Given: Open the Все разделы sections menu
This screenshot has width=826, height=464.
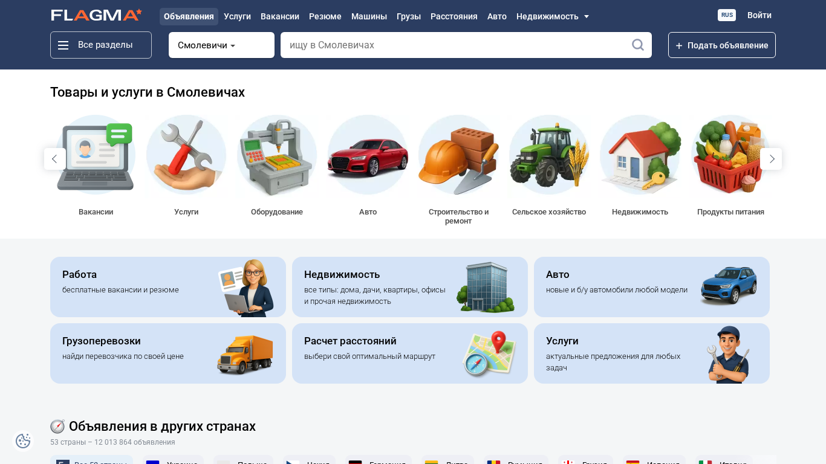Looking at the screenshot, I should point(101,45).
